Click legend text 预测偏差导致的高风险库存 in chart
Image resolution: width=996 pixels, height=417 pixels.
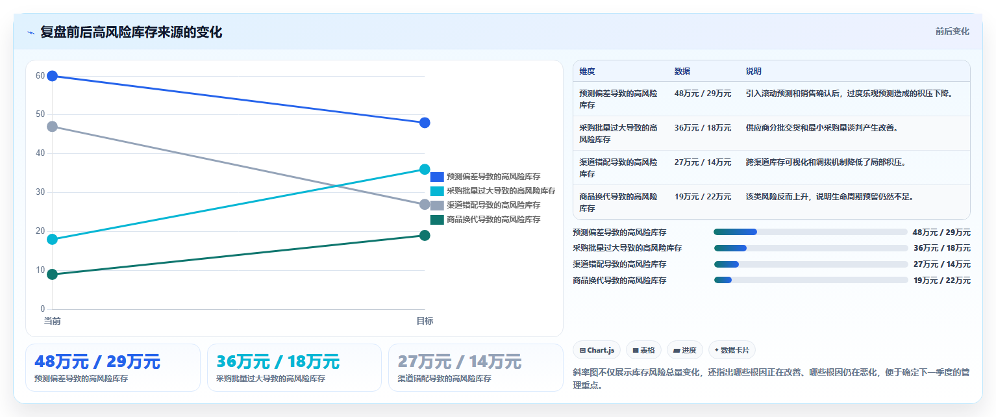(493, 177)
